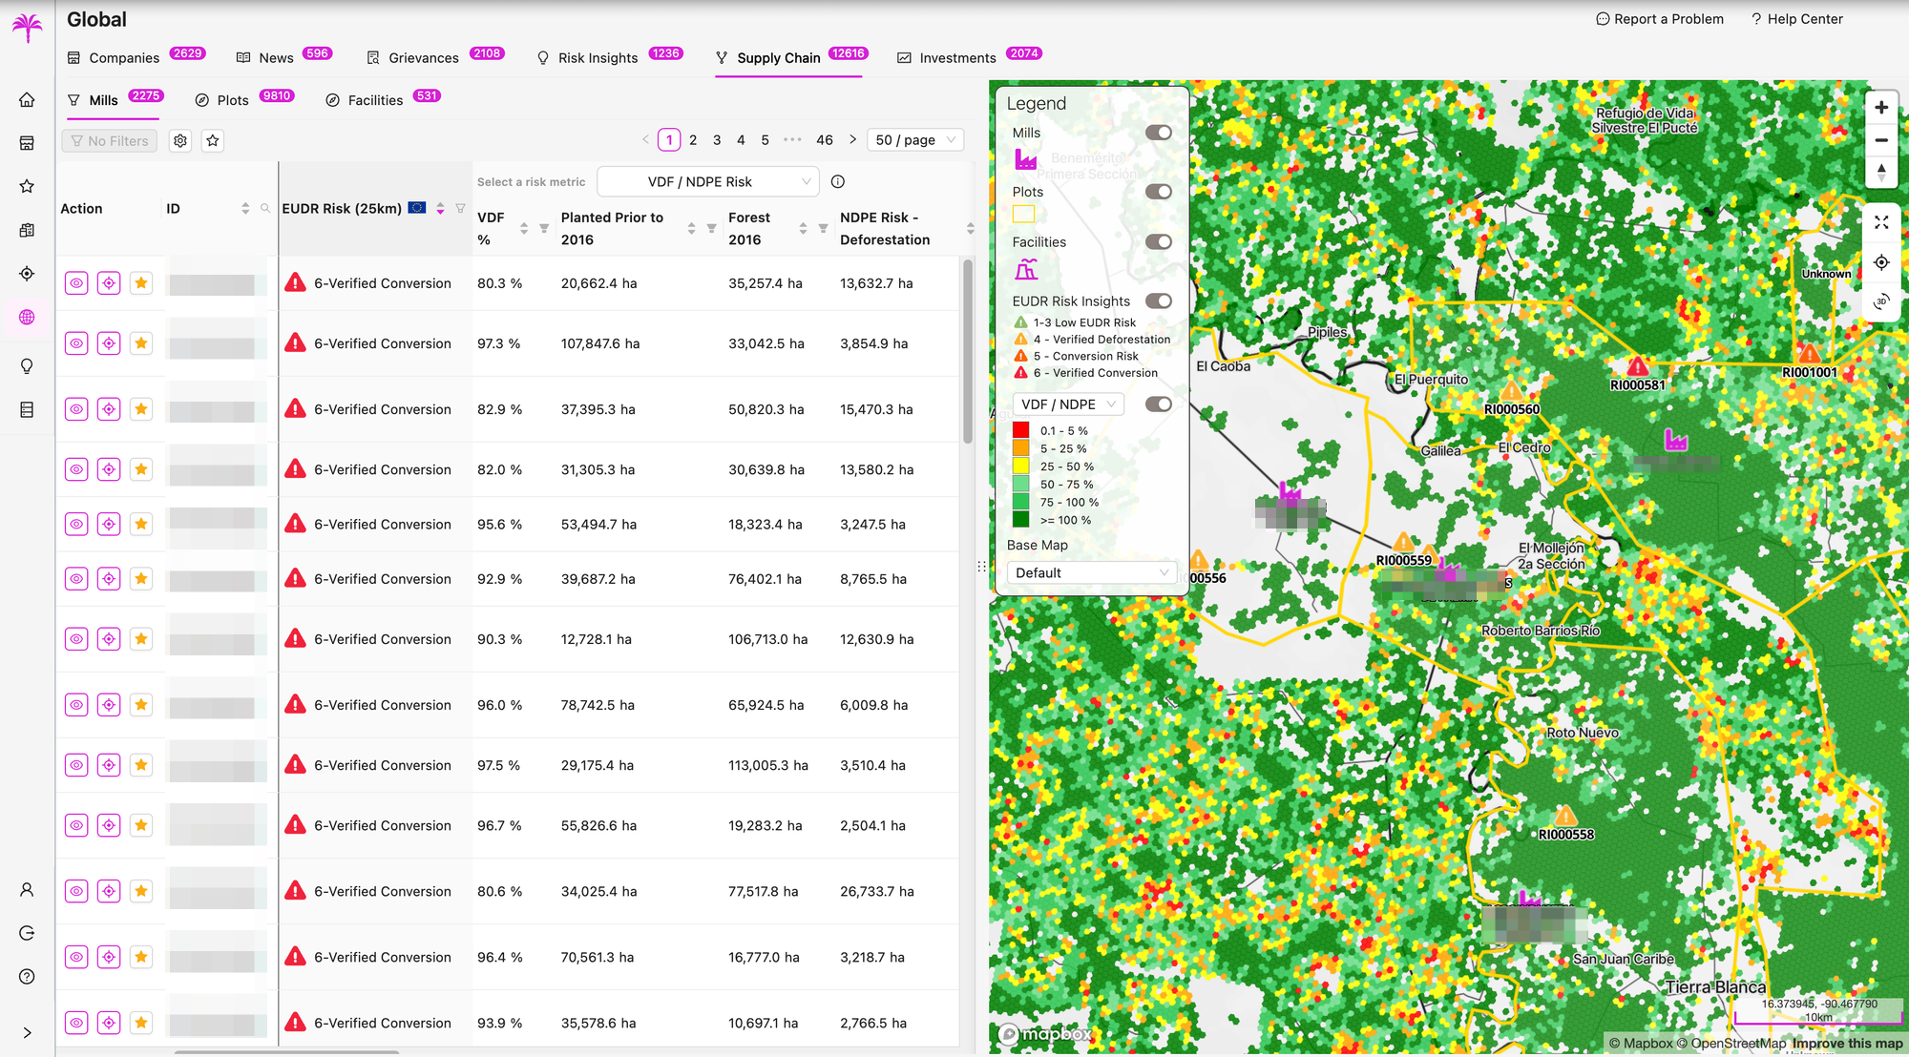Switch the map to 3D view

1881,301
